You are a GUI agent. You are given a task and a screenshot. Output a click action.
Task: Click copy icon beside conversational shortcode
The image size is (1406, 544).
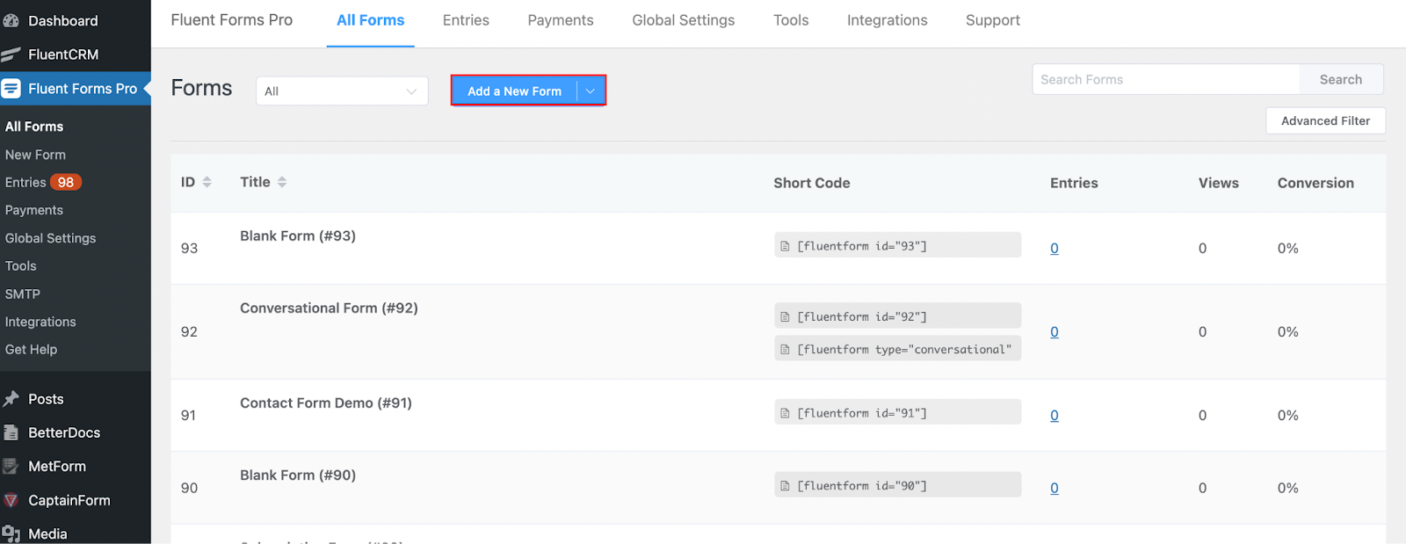785,350
